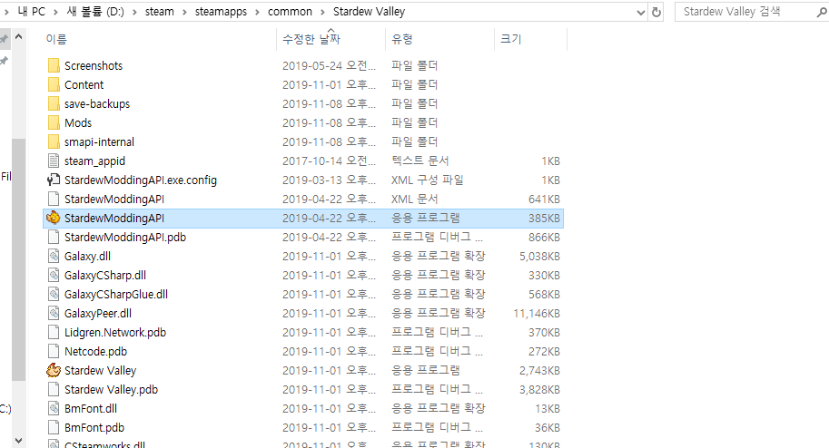This screenshot has height=448, width=829.
Task: Expand the chevron after steamapps breadcrumb
Action: (257, 12)
